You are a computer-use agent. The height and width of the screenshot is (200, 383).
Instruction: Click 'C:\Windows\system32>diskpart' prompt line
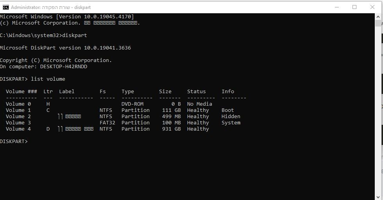pyautogui.click(x=43, y=35)
